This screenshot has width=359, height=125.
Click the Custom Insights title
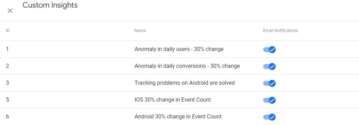pos(50,5)
